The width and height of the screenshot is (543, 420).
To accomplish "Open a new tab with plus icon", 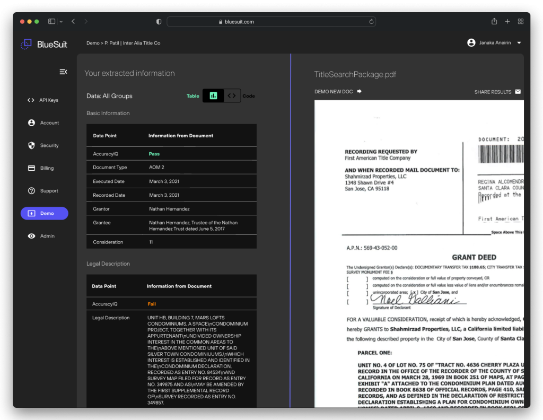I will (507, 21).
